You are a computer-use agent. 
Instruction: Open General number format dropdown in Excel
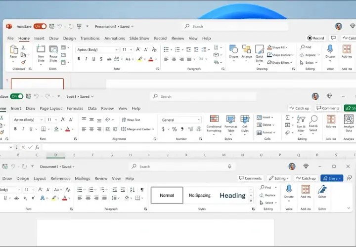tap(198, 120)
